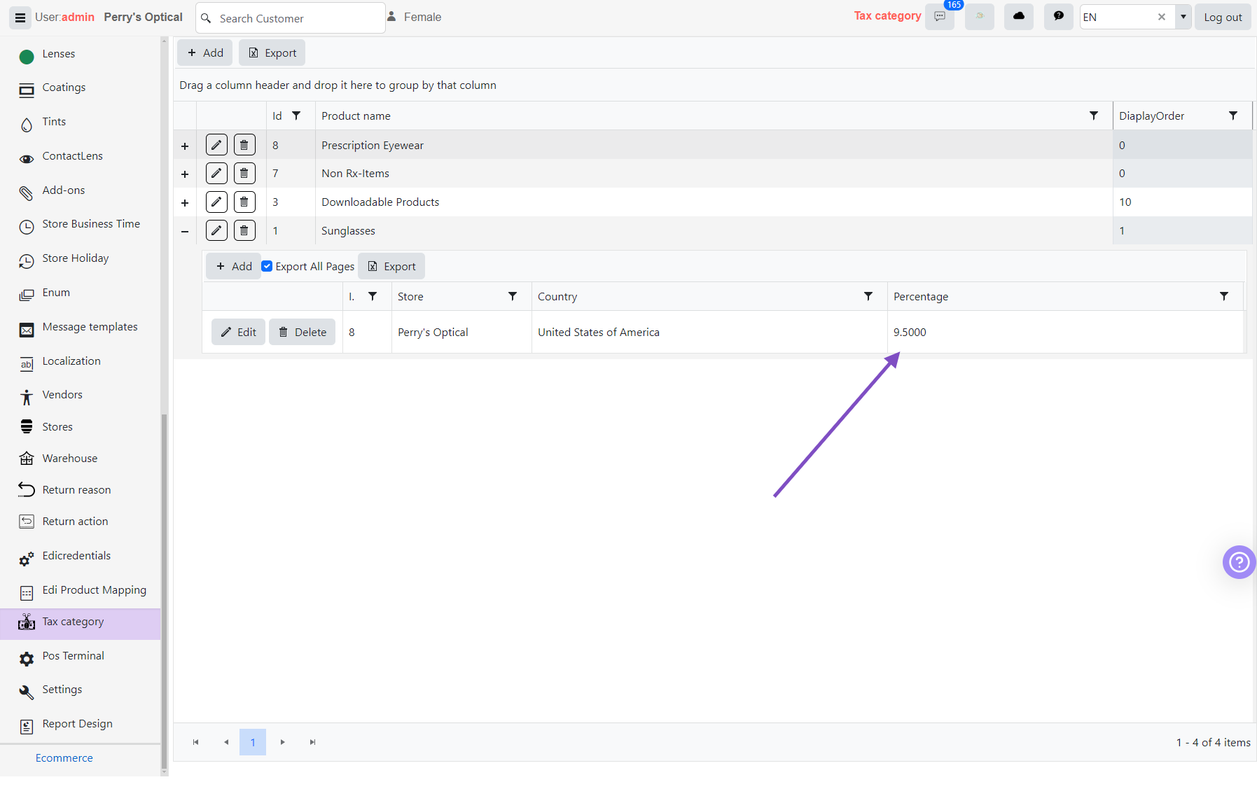
Task: Click the top Add button
Action: coord(205,53)
